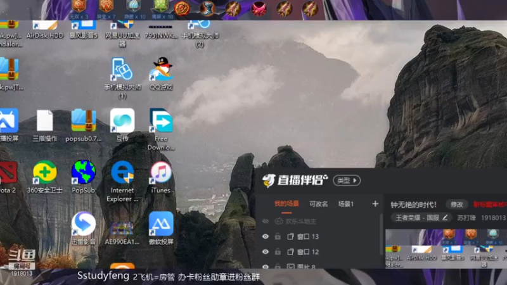507x285 pixels.
Task: Open the PopSub globe shortcut
Action: (x=84, y=177)
